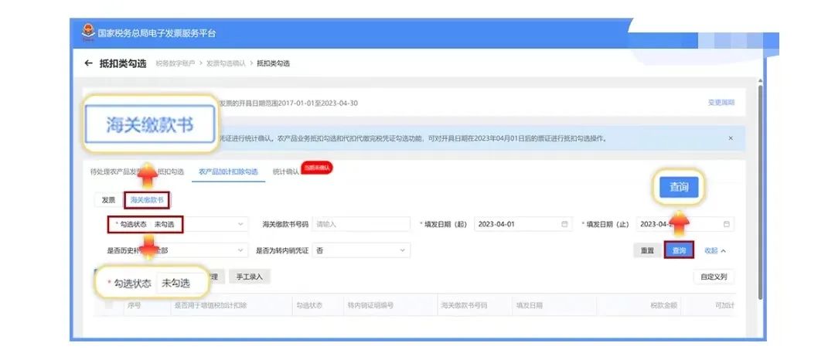Viewport: 835px width, 360px height.
Task: Open calendar icon of 填发日期（起）
Action: coord(564,224)
